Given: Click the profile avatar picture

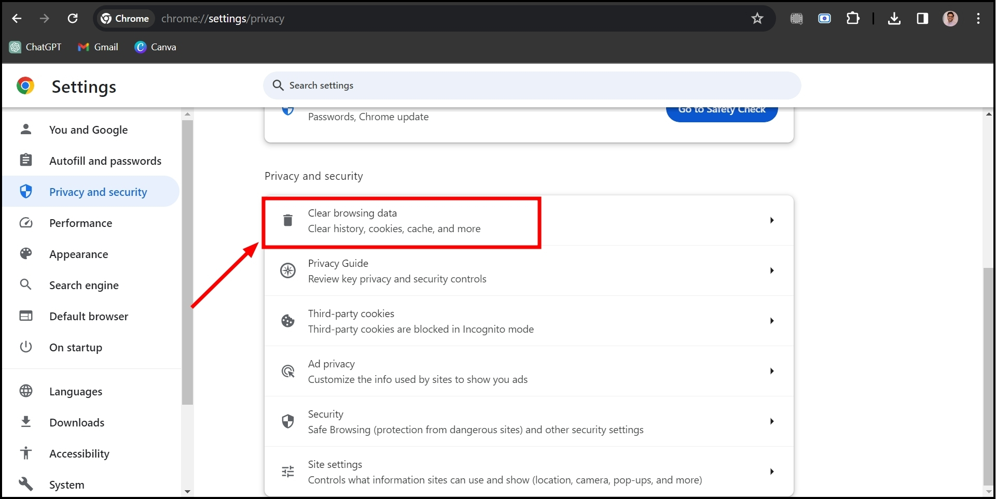Looking at the screenshot, I should coord(950,19).
